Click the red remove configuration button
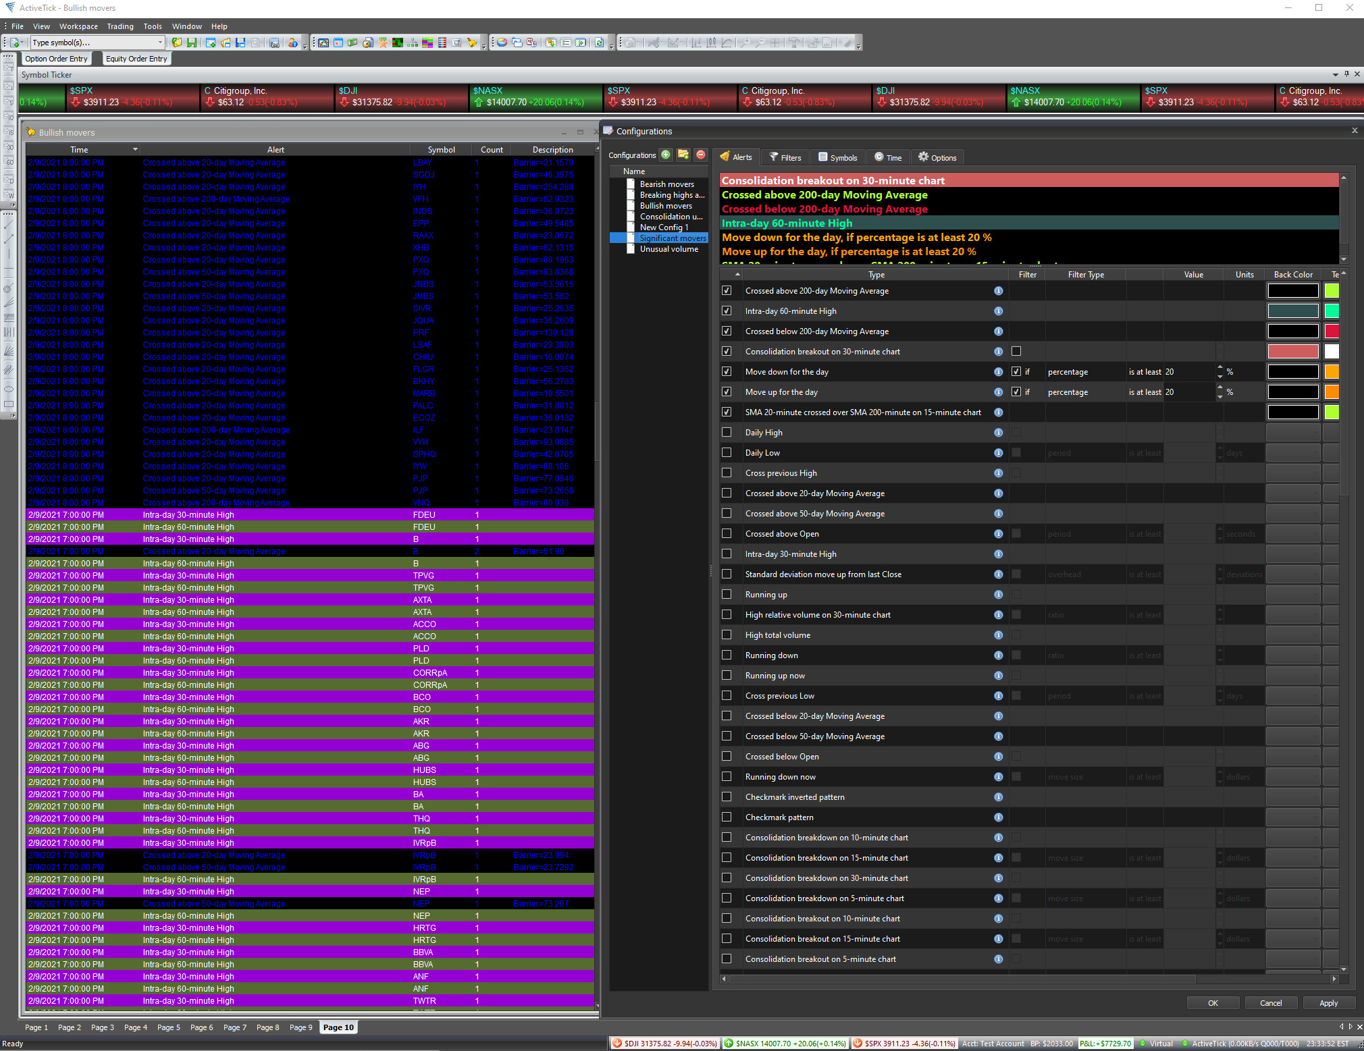Image resolution: width=1364 pixels, height=1051 pixels. pos(701,155)
